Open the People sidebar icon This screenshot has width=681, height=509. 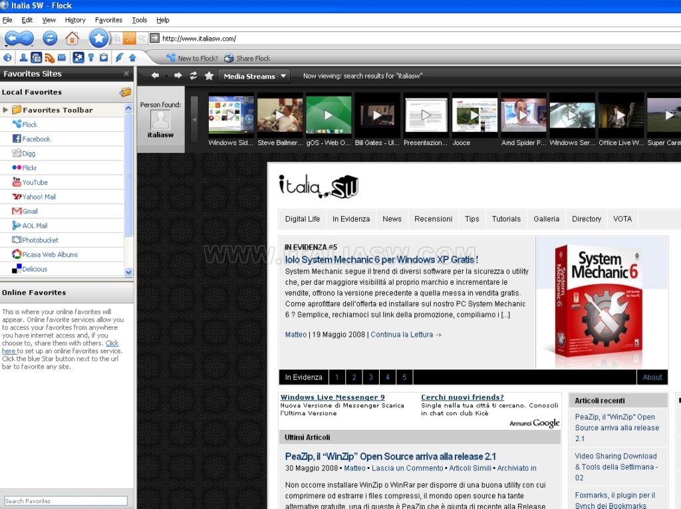coord(23,57)
